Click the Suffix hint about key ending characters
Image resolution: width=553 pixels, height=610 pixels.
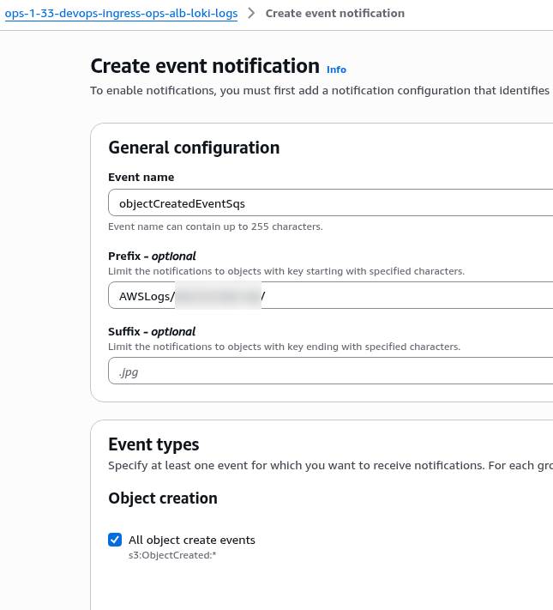tap(284, 347)
